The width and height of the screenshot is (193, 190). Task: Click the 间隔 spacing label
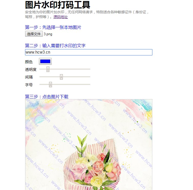(x=29, y=77)
